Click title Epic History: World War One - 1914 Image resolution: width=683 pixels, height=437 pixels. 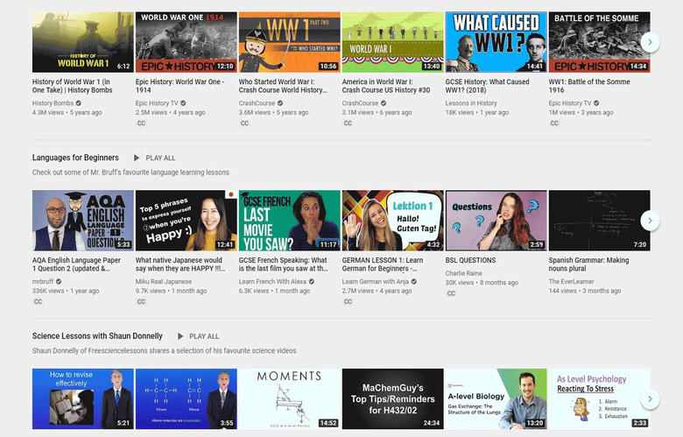coord(180,86)
